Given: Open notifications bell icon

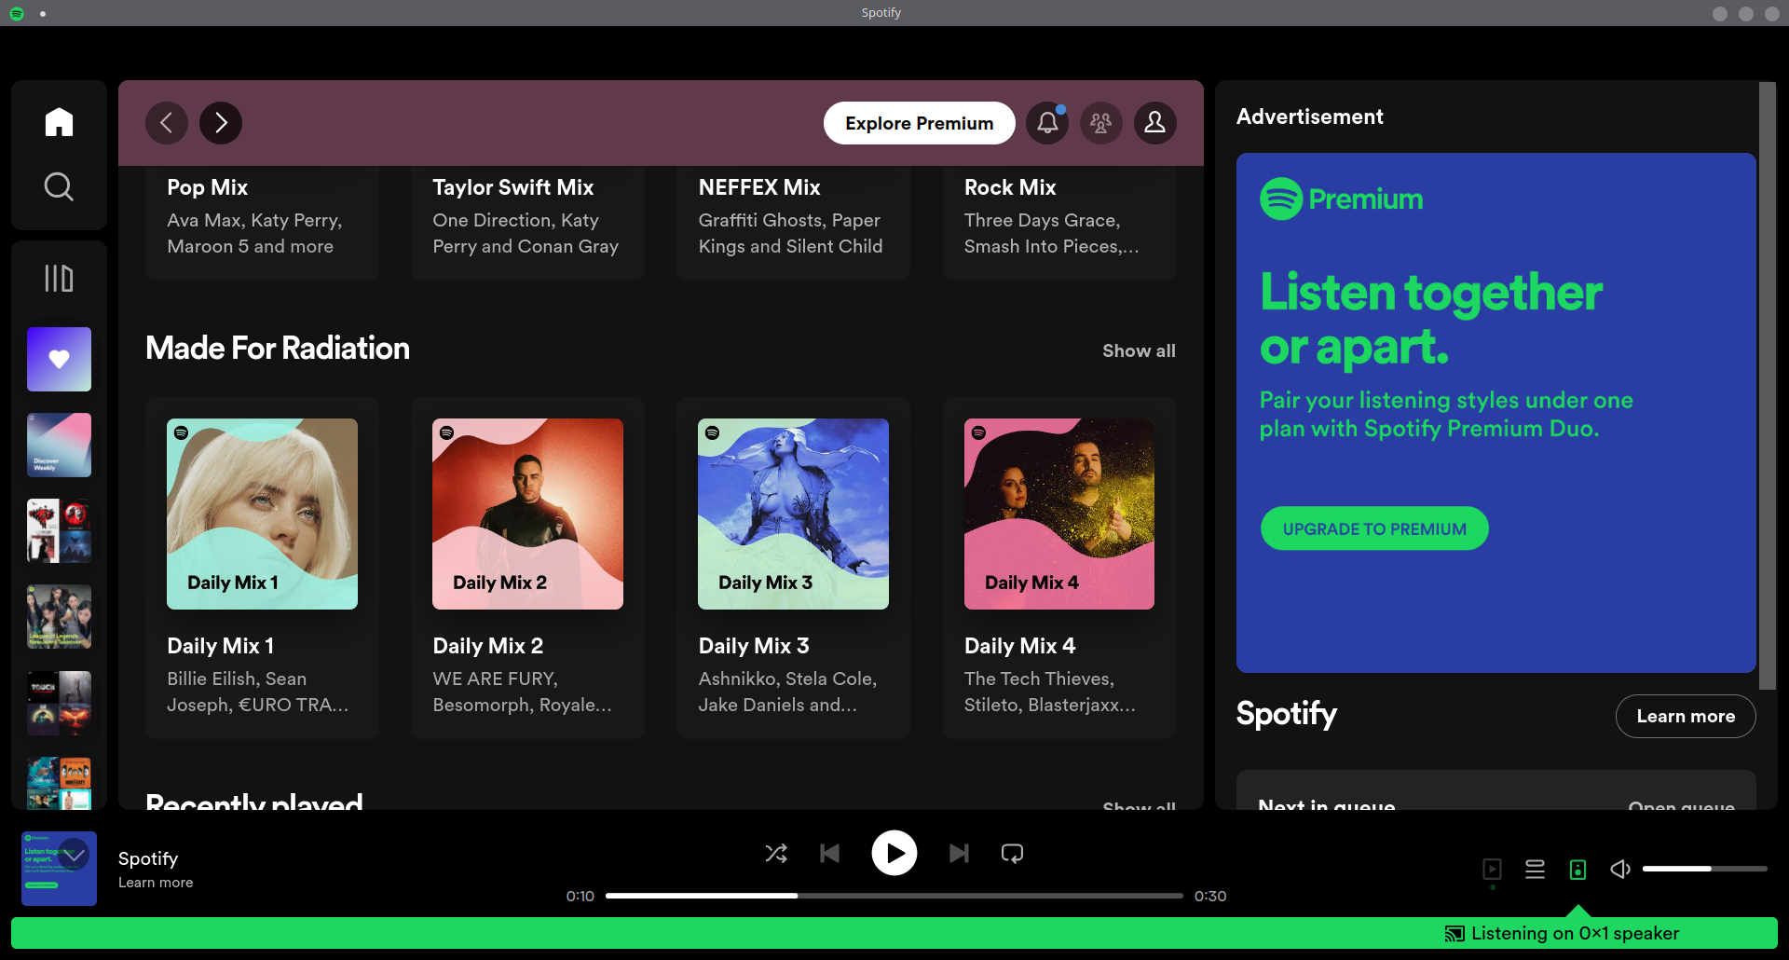Looking at the screenshot, I should click(x=1047, y=123).
